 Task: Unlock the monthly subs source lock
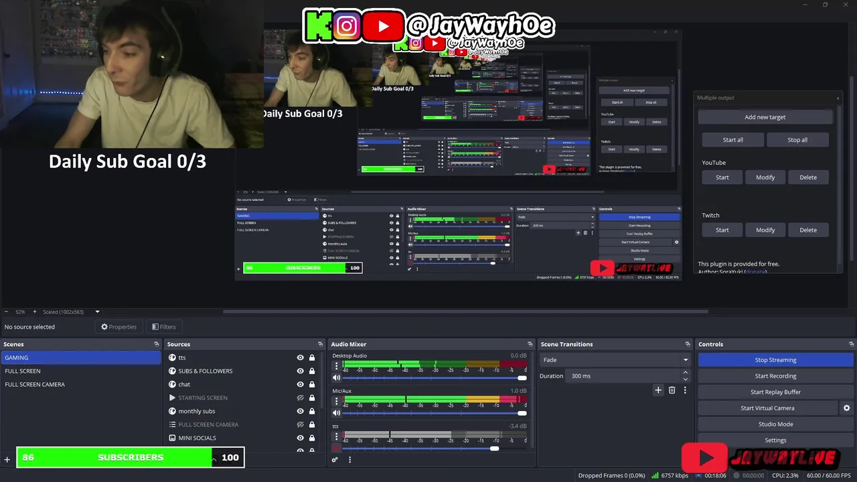coord(312,411)
